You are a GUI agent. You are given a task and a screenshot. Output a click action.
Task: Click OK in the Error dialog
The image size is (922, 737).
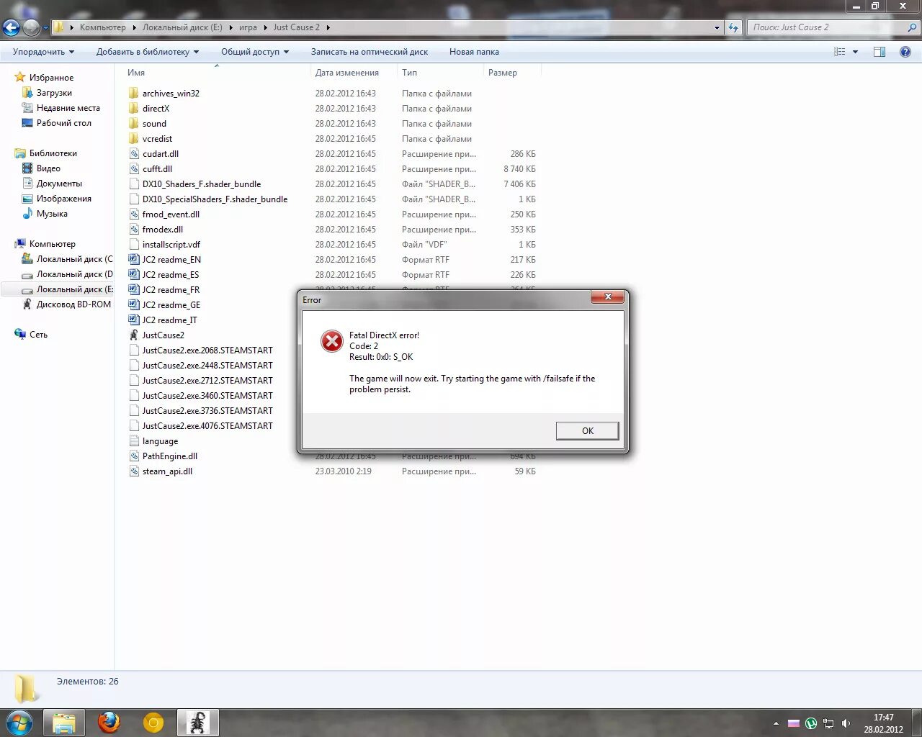click(587, 430)
